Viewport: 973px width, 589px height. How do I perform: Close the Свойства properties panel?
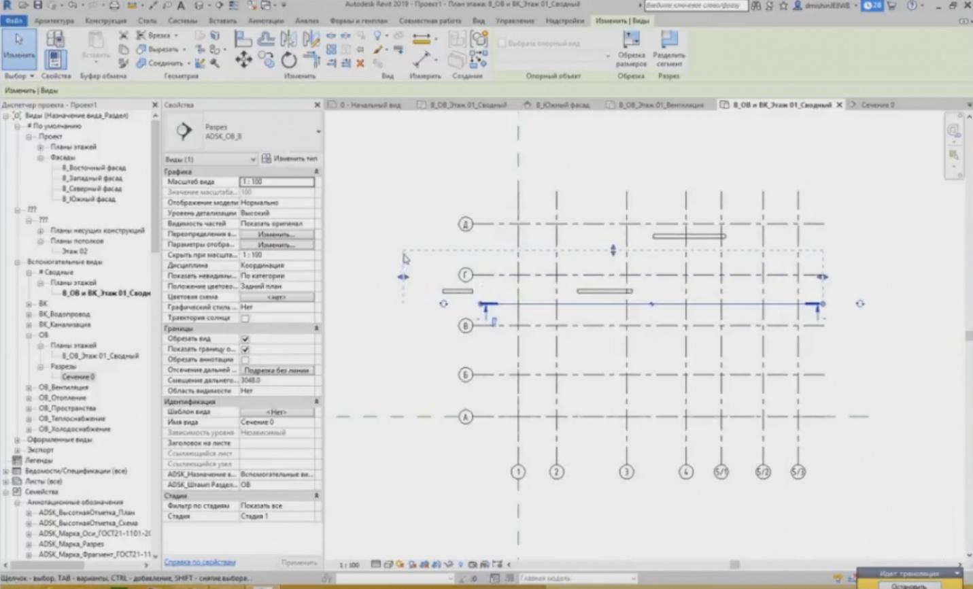point(317,105)
